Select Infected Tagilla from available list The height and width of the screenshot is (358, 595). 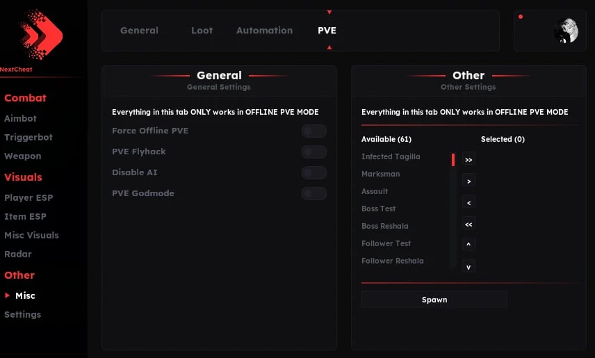click(x=391, y=157)
